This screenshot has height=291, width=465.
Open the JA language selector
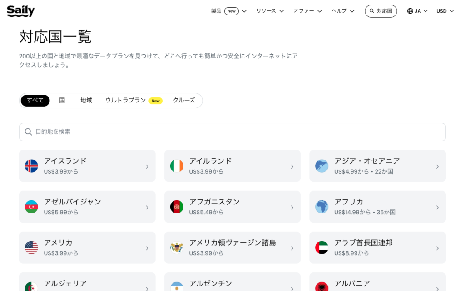point(417,11)
